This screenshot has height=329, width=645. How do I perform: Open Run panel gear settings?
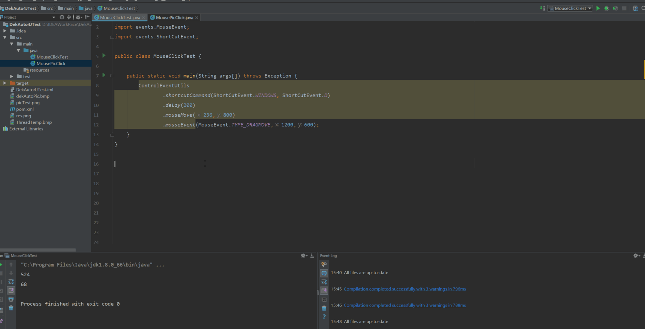click(x=304, y=256)
